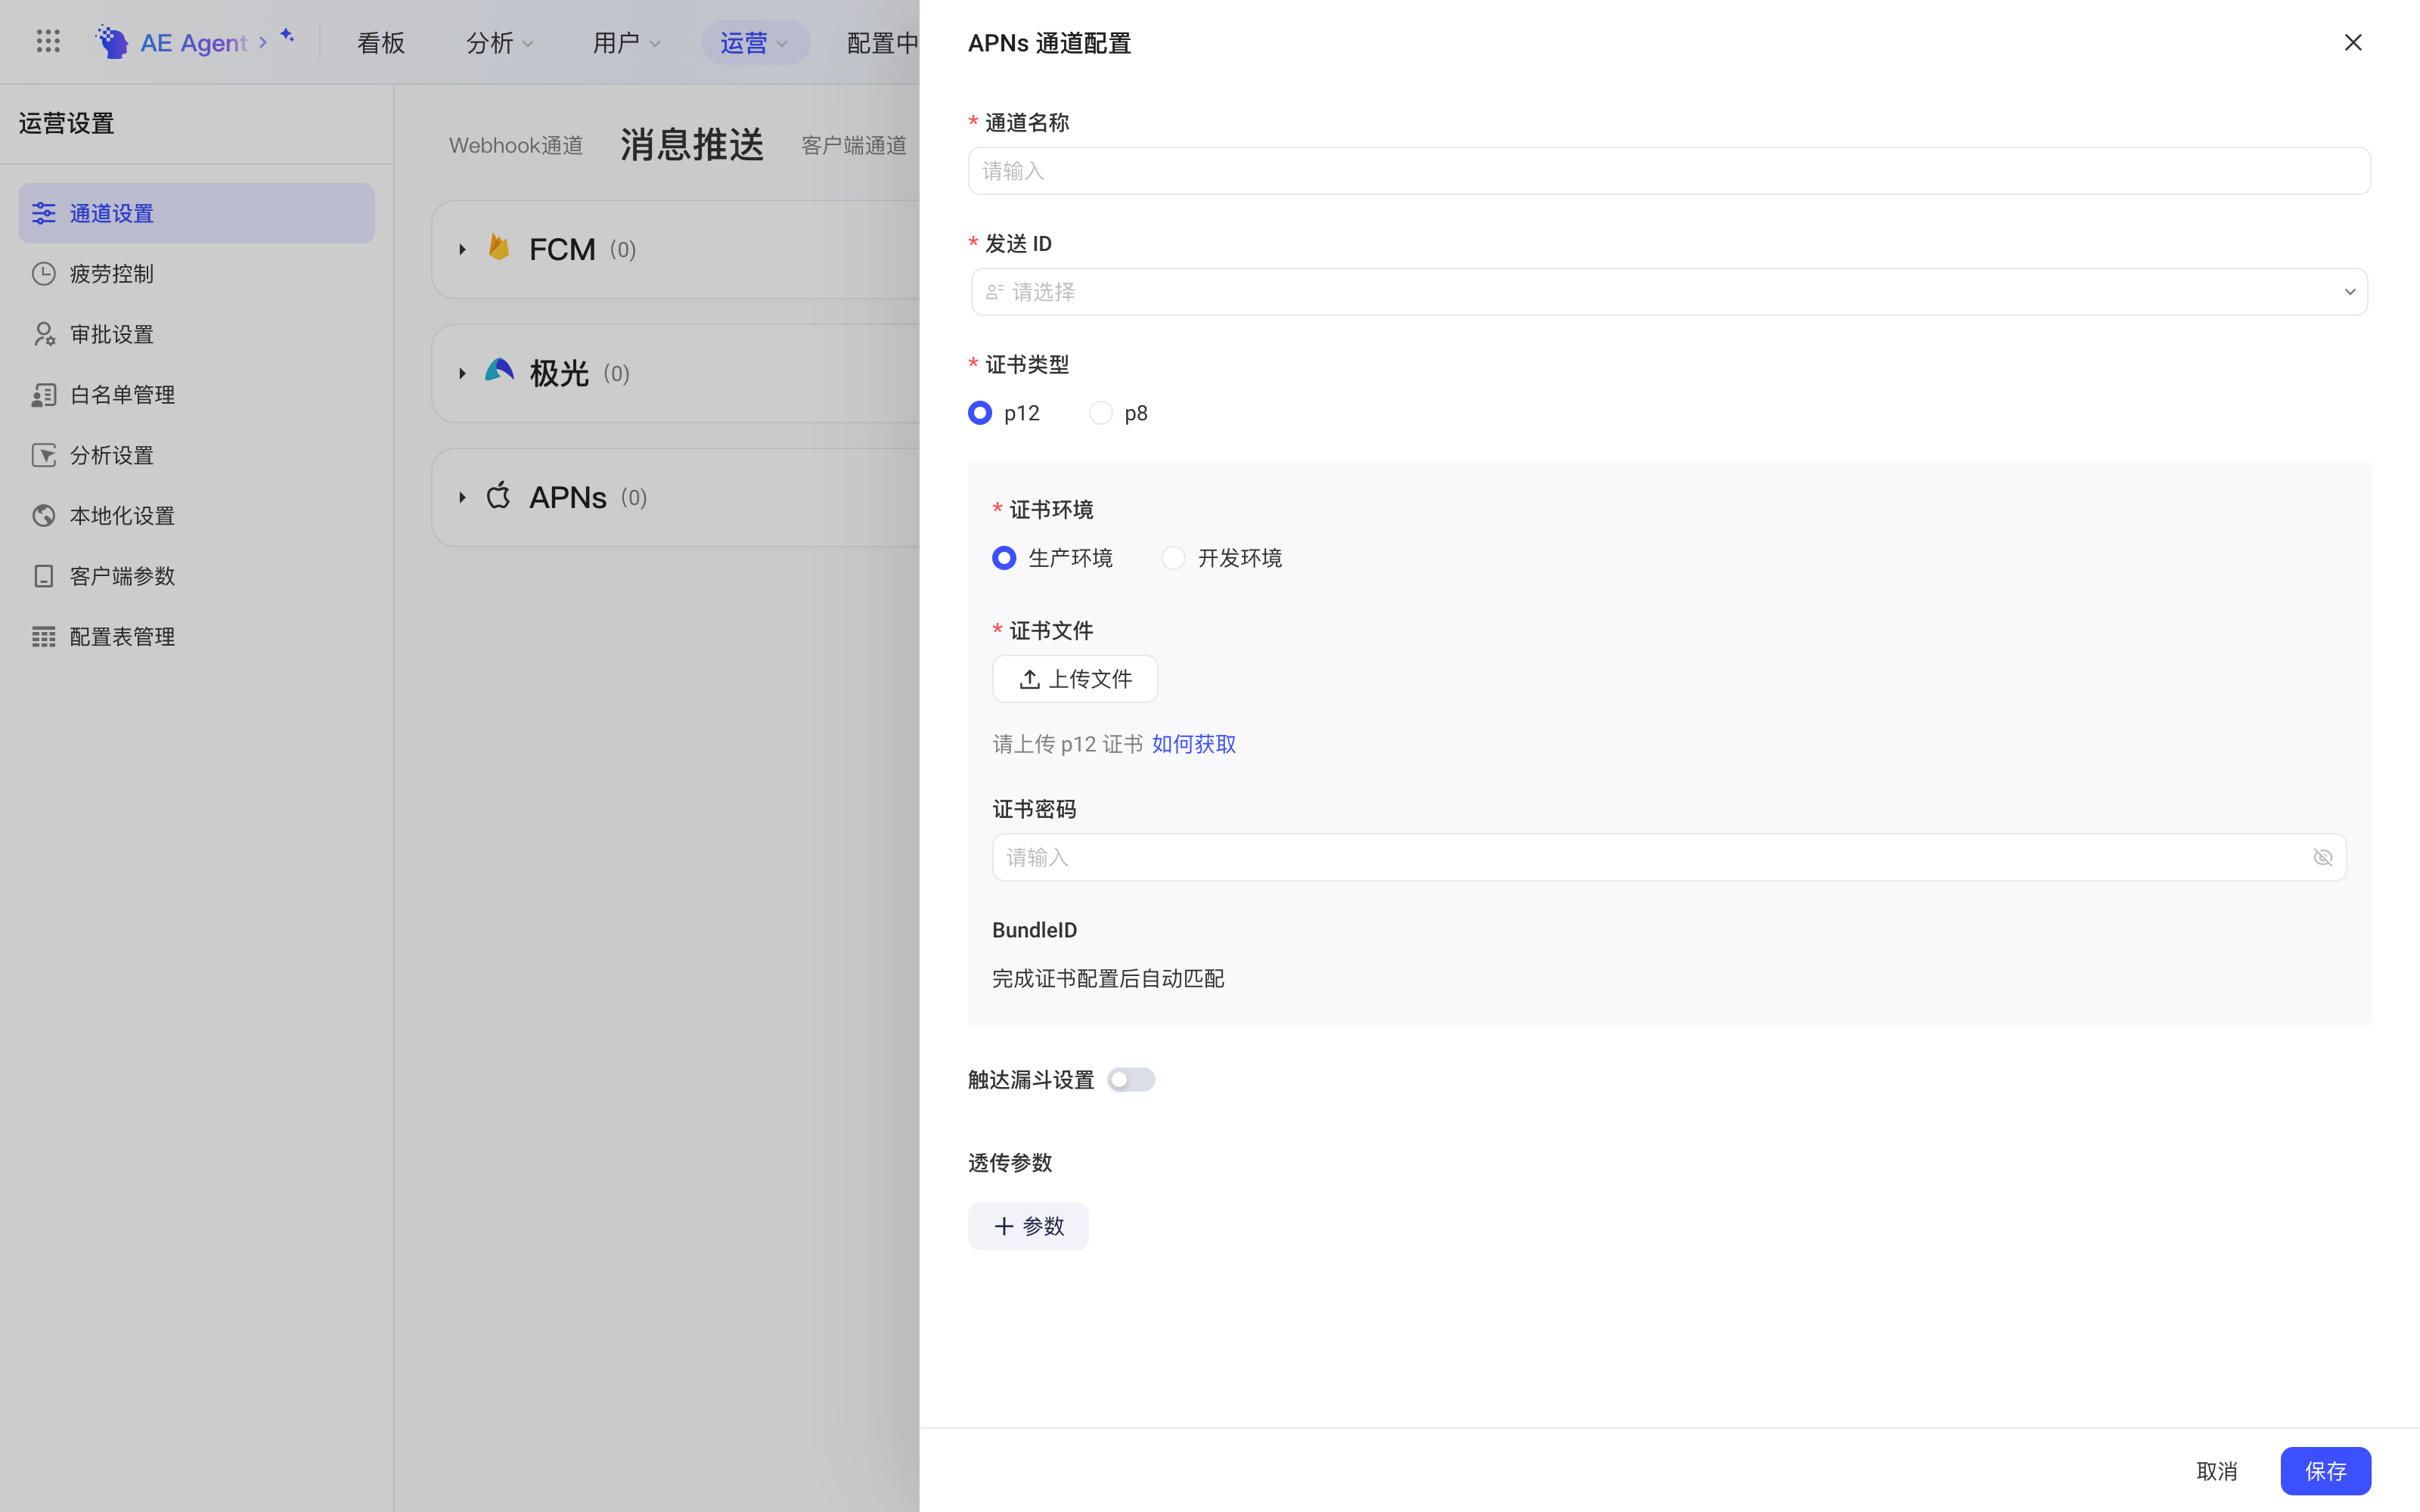Click the 疲劳控制 clock icon
The image size is (2420, 1512).
[x=44, y=274]
